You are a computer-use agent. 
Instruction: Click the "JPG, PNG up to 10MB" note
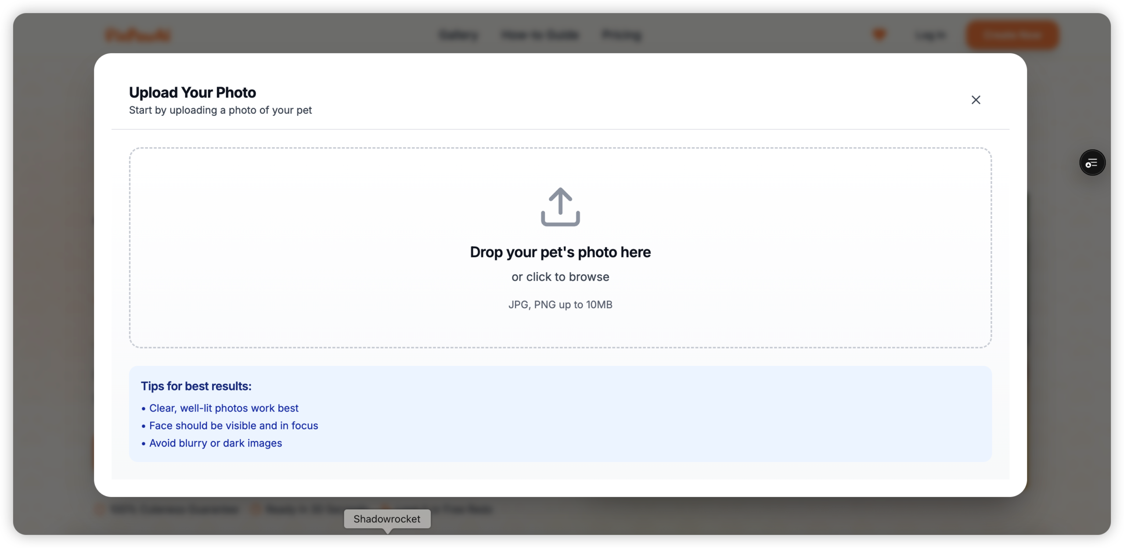click(x=560, y=305)
